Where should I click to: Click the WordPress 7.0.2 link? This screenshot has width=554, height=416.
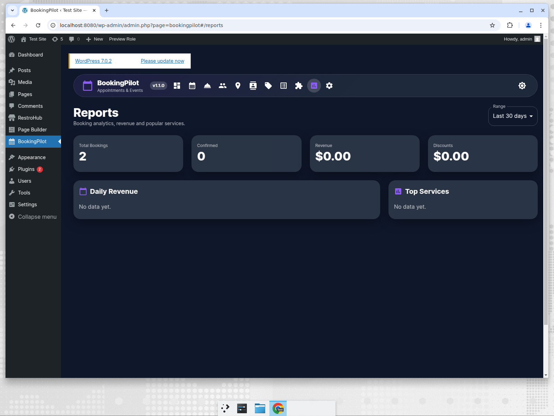pos(93,61)
